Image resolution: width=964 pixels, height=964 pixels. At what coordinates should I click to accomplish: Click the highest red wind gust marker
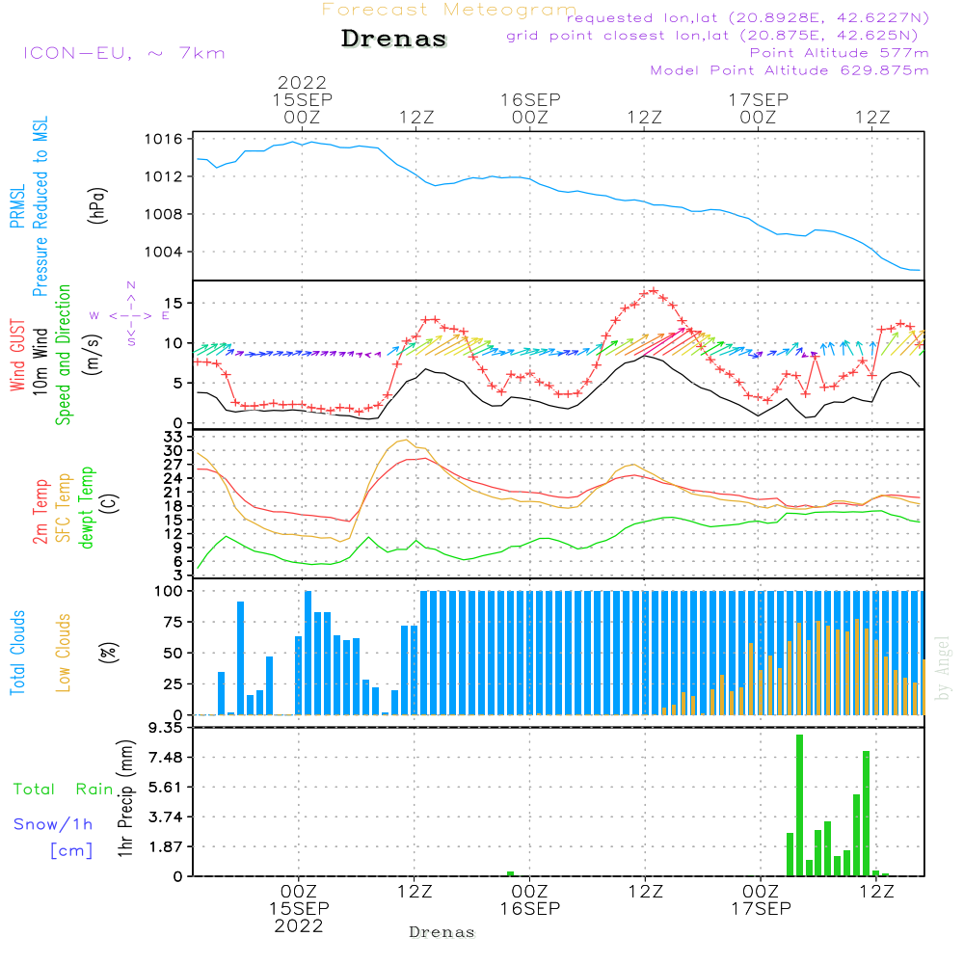point(654,291)
